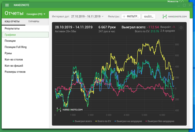The height and width of the screenshot is (132, 195).
Task: Toggle the Всего по EV legend series
Action: [103, 121]
